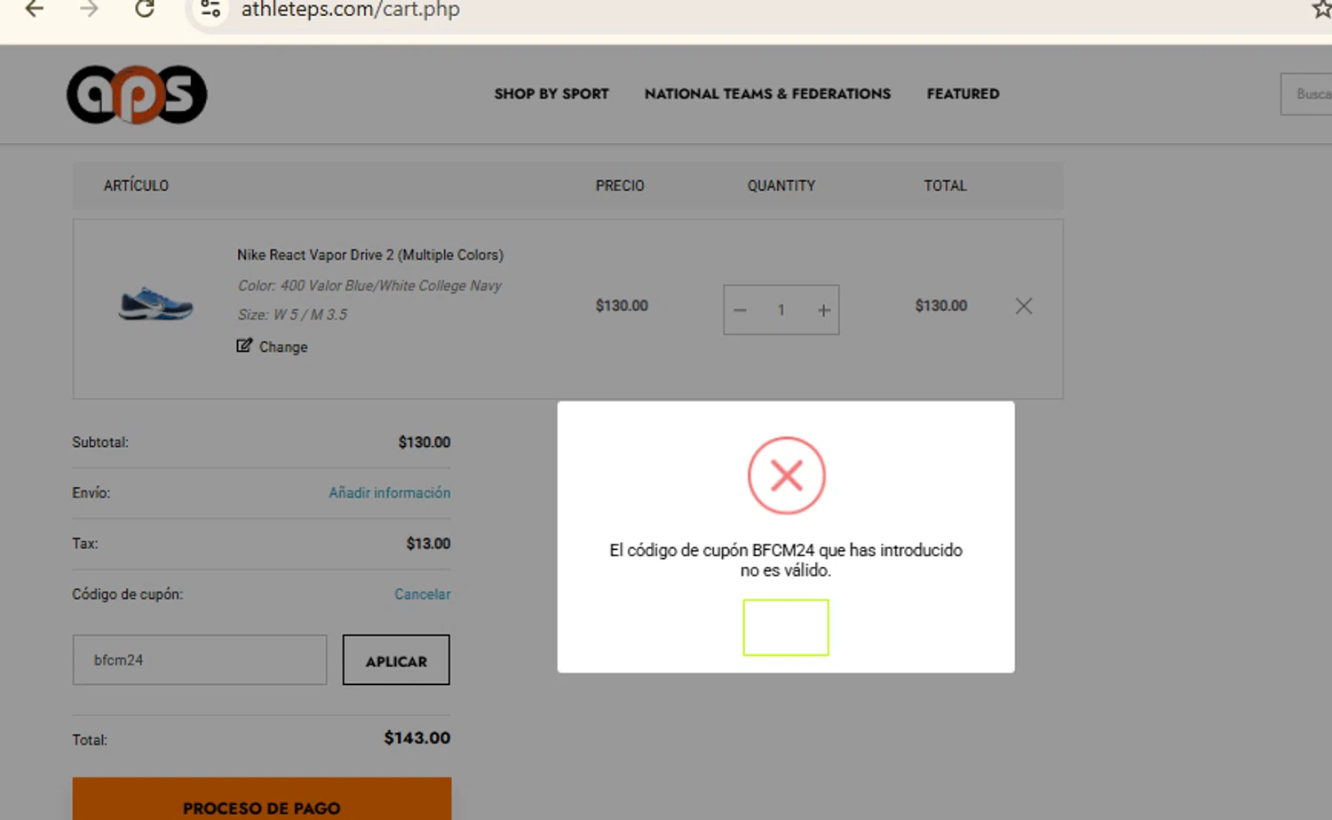Bookmark this page with the star icon

1321,10
